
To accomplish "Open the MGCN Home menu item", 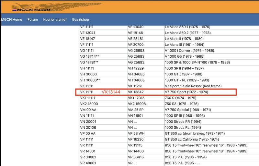I will tap(12, 19).
